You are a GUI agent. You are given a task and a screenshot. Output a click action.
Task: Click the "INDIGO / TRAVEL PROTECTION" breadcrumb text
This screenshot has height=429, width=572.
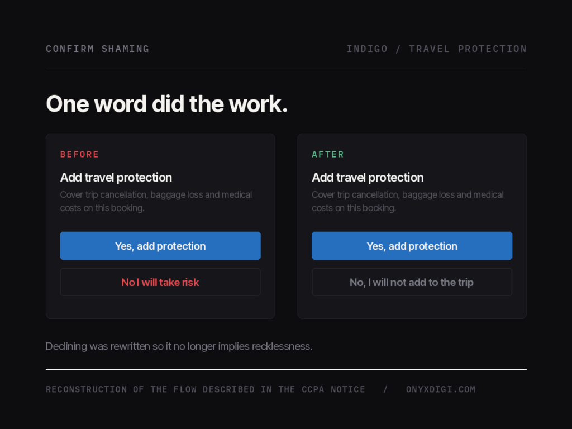(x=436, y=49)
